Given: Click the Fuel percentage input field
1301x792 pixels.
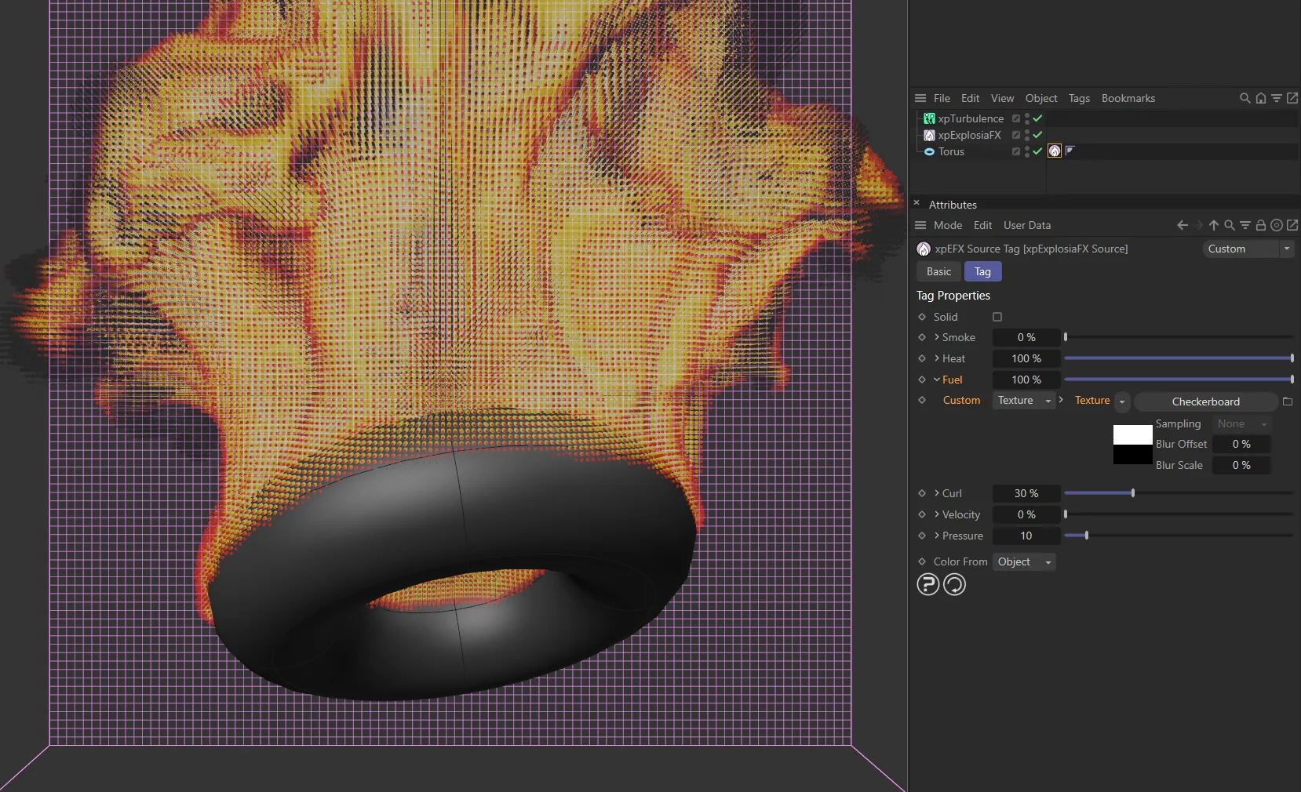Looking at the screenshot, I should pos(1026,380).
